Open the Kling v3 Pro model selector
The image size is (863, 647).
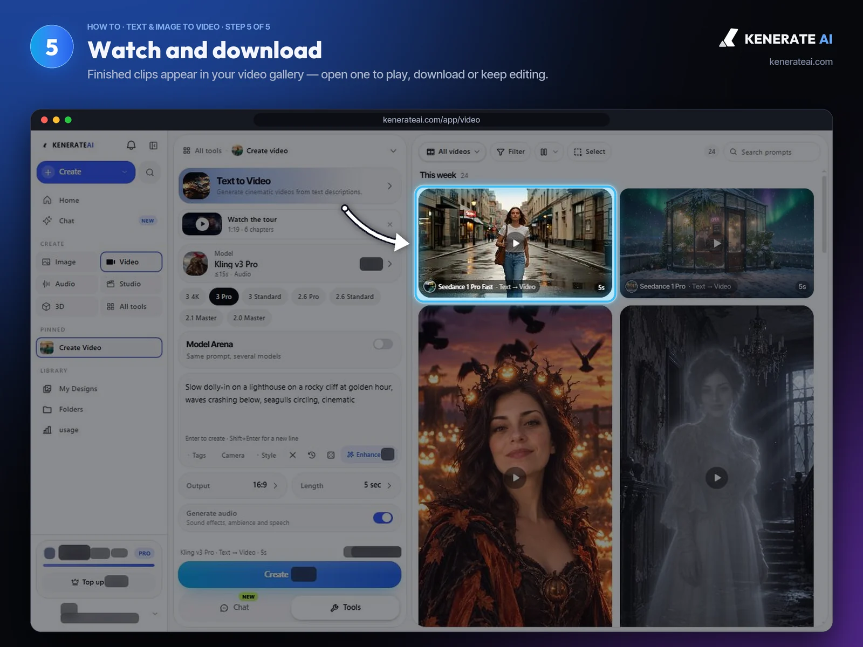[x=290, y=264]
